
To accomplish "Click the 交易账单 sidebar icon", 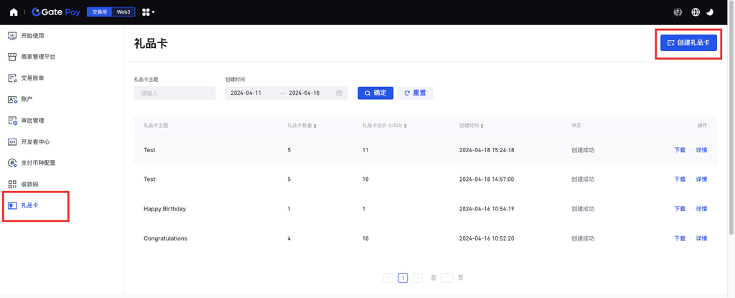I will click(12, 78).
